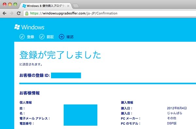Click the yellow minimize window button
The width and height of the screenshot is (196, 129).
(x=10, y=4)
